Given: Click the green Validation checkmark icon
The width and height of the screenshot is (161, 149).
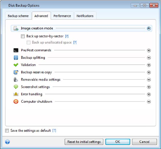Looking at the screenshot, I should click(x=16, y=65).
